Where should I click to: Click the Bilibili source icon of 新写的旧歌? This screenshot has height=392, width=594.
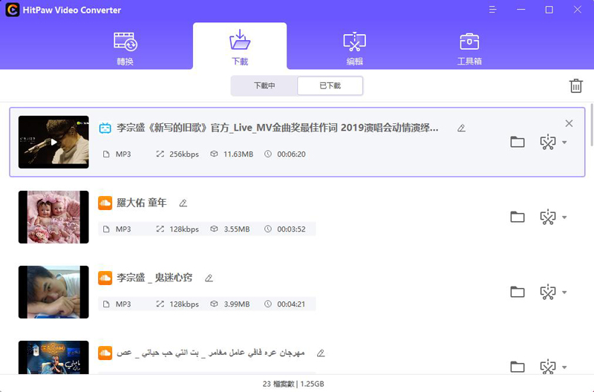[105, 128]
